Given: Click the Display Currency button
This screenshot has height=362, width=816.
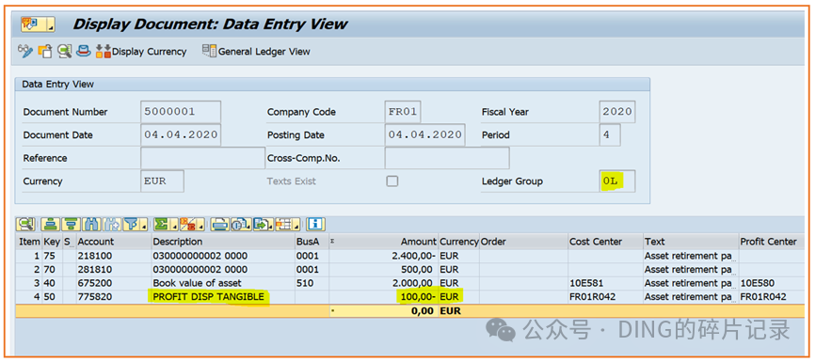Looking at the screenshot, I should tap(141, 52).
